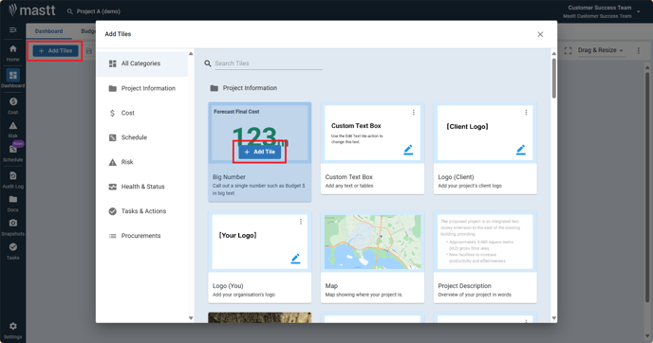This screenshot has height=343, width=653.
Task: Click the Add Tiles button
Action: click(55, 51)
